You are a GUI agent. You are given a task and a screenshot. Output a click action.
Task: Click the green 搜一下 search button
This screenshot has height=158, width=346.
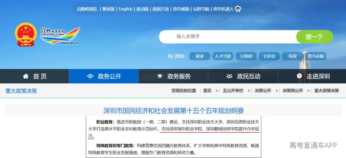315,37
